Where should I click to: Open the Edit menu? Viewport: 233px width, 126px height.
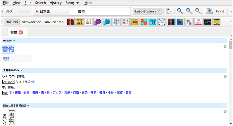(28, 3)
